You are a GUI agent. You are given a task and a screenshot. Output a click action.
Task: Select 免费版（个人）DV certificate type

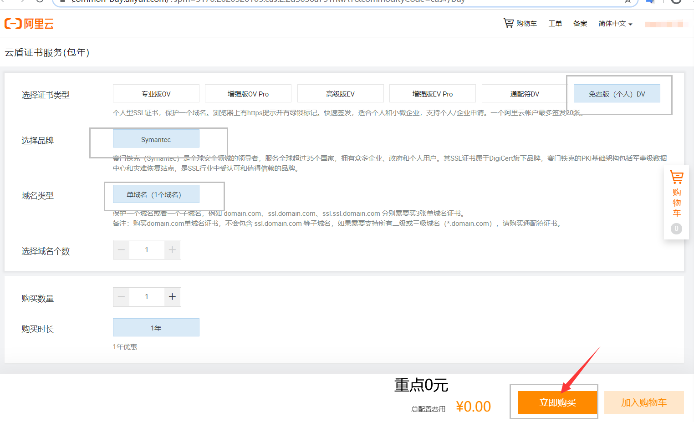[x=617, y=94]
